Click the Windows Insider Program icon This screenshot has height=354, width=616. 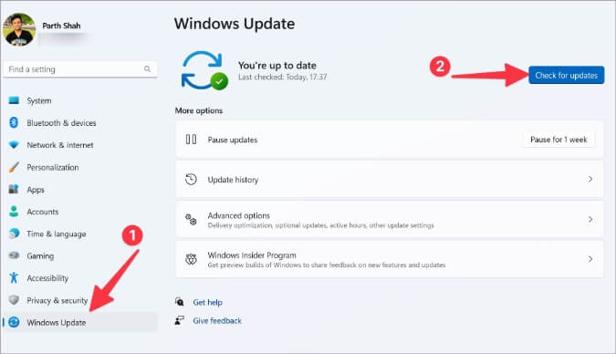(x=191, y=259)
